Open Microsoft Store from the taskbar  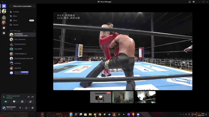86,114
